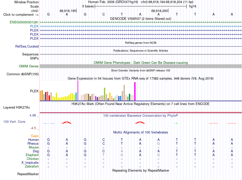Viewport: 242px width, 180px height.
Task: Click the 68,618,200 coordinate marker
Action: 159,11
